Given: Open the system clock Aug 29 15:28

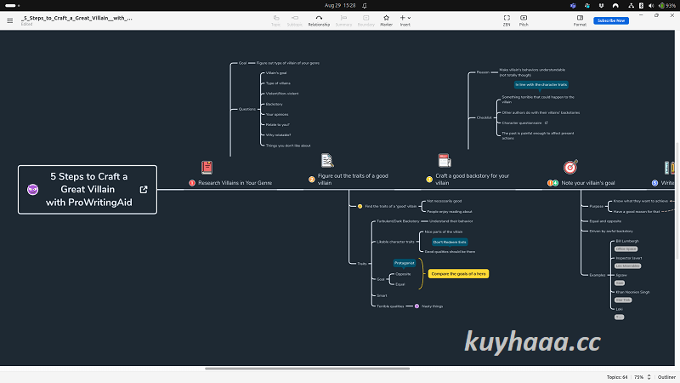Looking at the screenshot, I should [340, 5].
